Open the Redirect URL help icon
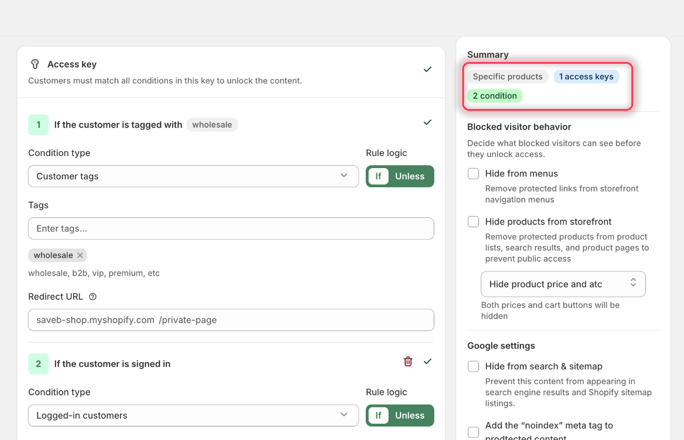The height and width of the screenshot is (440, 684). point(93,297)
